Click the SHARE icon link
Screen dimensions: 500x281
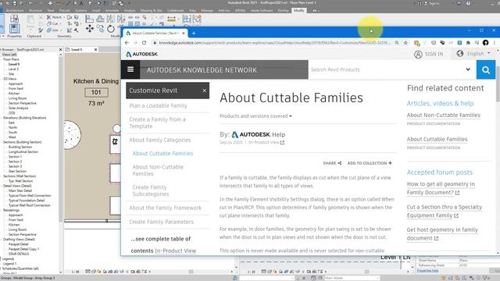pyautogui.click(x=332, y=163)
